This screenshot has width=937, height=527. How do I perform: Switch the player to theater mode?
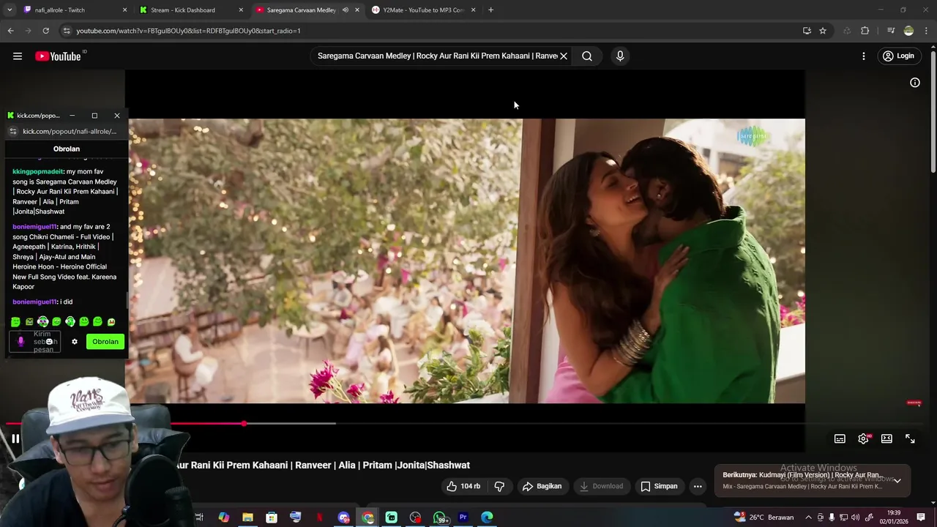[x=886, y=438]
